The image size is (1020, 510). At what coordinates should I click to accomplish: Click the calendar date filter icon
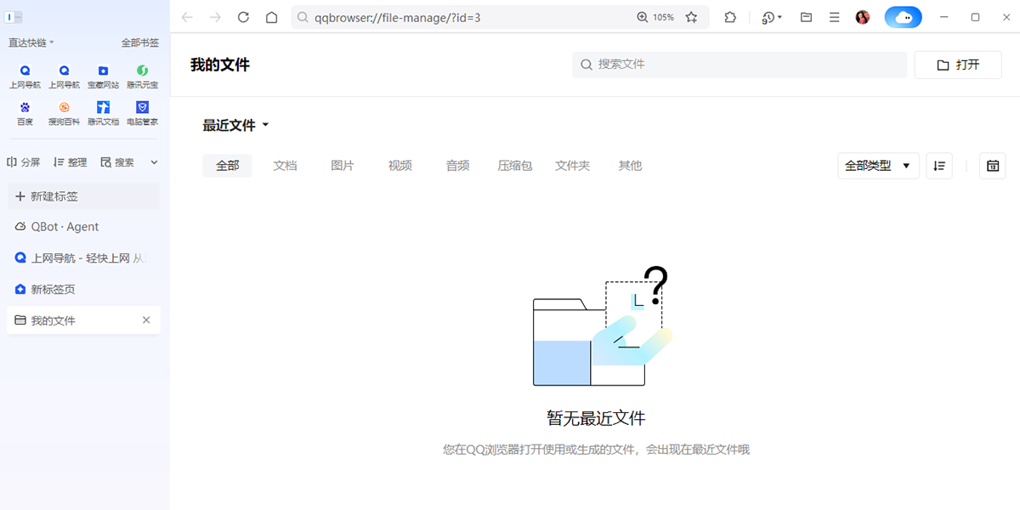tap(993, 166)
